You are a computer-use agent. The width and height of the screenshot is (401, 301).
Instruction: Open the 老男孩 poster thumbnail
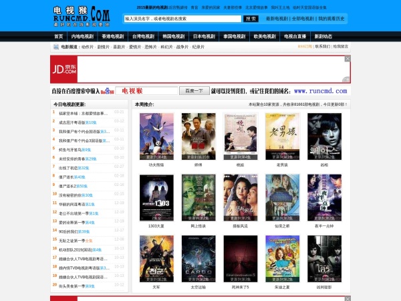[282, 136]
